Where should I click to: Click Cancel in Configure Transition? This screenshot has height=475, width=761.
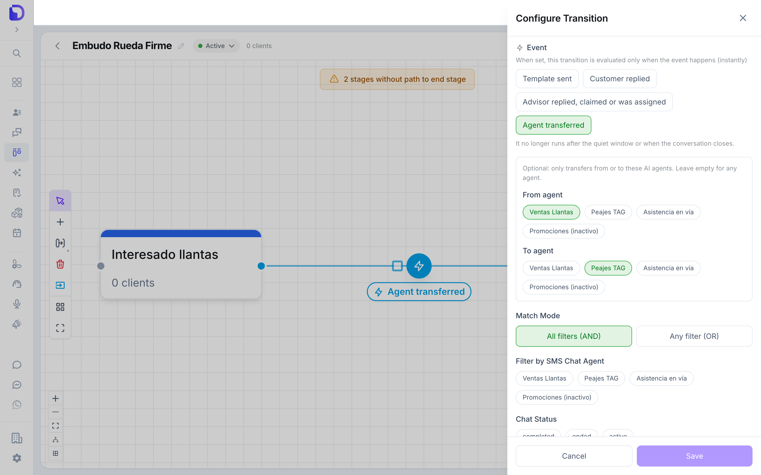coord(574,456)
